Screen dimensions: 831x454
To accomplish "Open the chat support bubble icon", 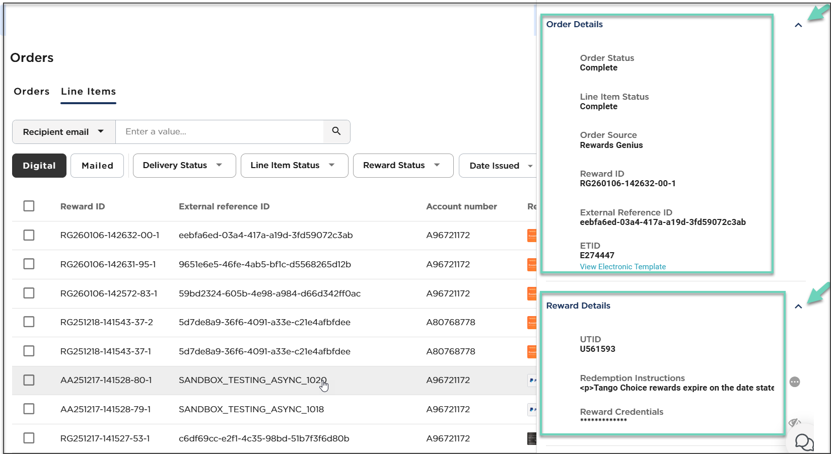I will tap(804, 442).
